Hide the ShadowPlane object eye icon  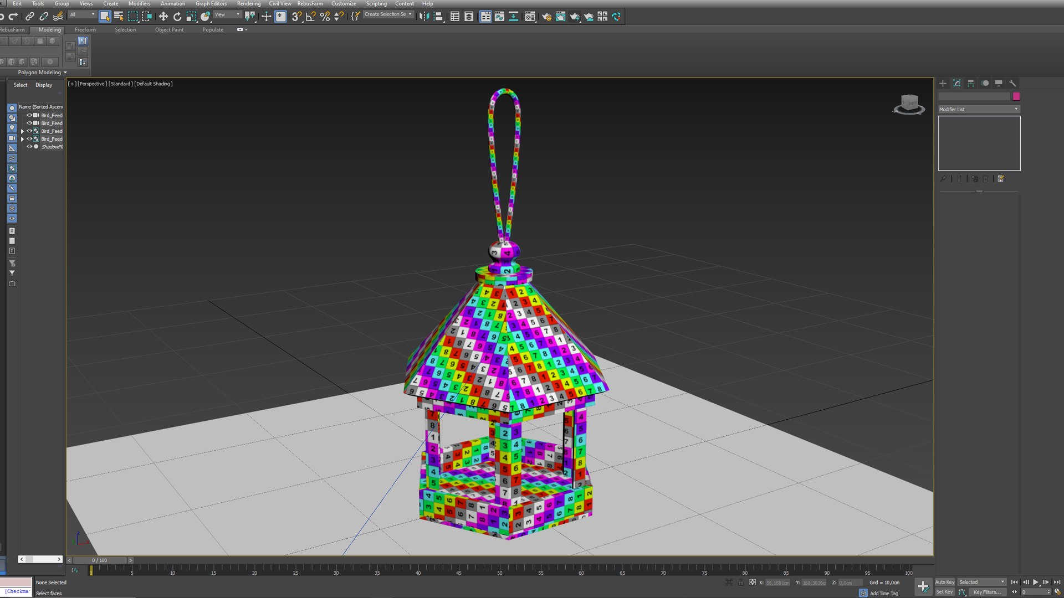[29, 147]
